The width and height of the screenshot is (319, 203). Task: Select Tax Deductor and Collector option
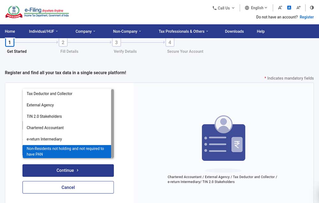pyautogui.click(x=49, y=94)
